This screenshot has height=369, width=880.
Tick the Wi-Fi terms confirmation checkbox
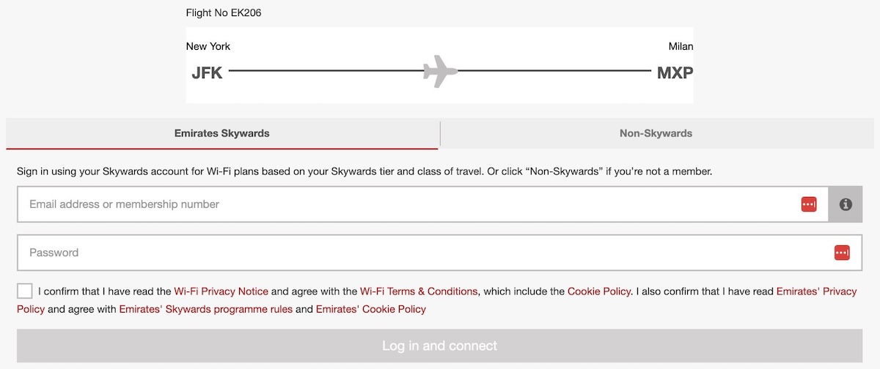(25, 291)
